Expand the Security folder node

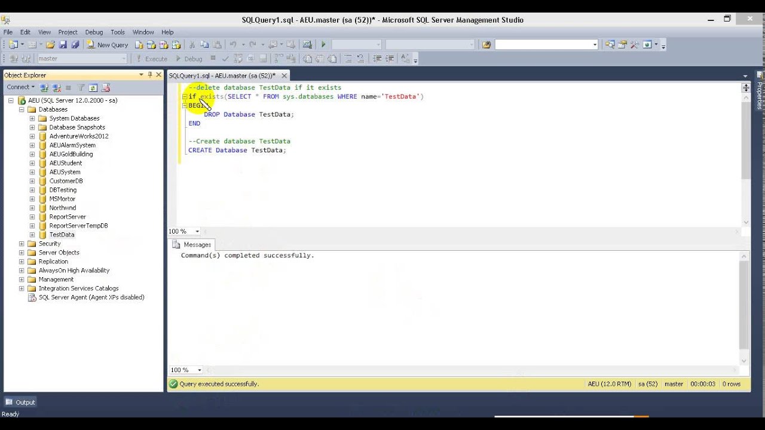[x=22, y=244]
